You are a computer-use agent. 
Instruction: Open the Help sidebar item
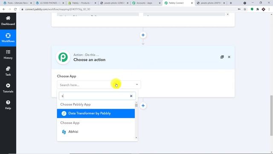pos(8,105)
